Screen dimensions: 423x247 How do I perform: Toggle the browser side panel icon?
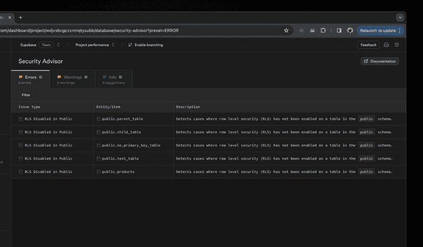(339, 31)
